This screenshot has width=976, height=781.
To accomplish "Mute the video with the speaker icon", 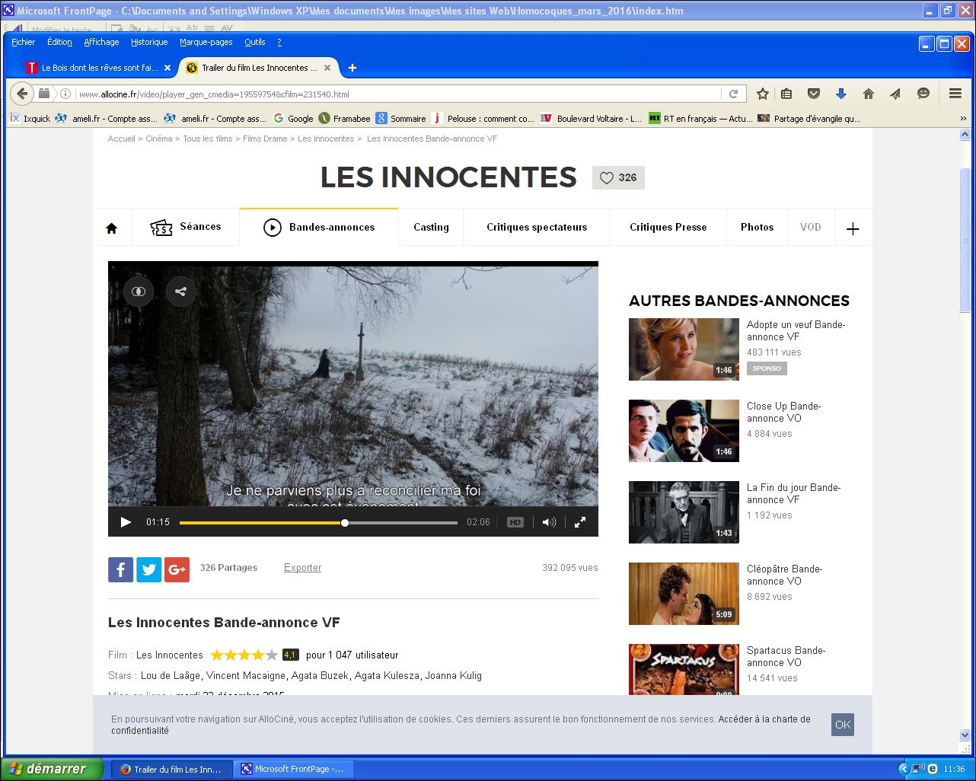I will pos(549,522).
